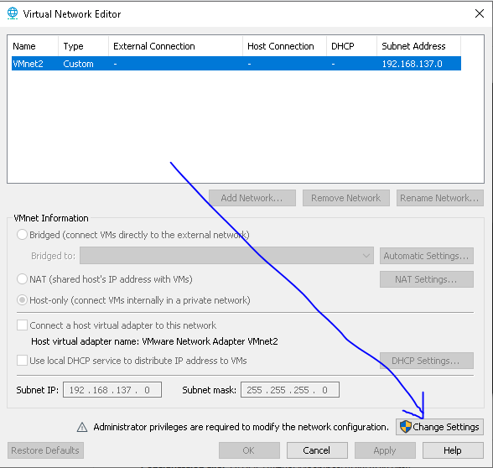Check Connect a host virtual adapter
The image size is (493, 468).
point(22,325)
